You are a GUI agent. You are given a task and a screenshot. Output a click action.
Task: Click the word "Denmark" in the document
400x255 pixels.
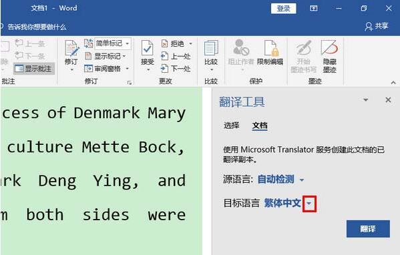[107, 113]
